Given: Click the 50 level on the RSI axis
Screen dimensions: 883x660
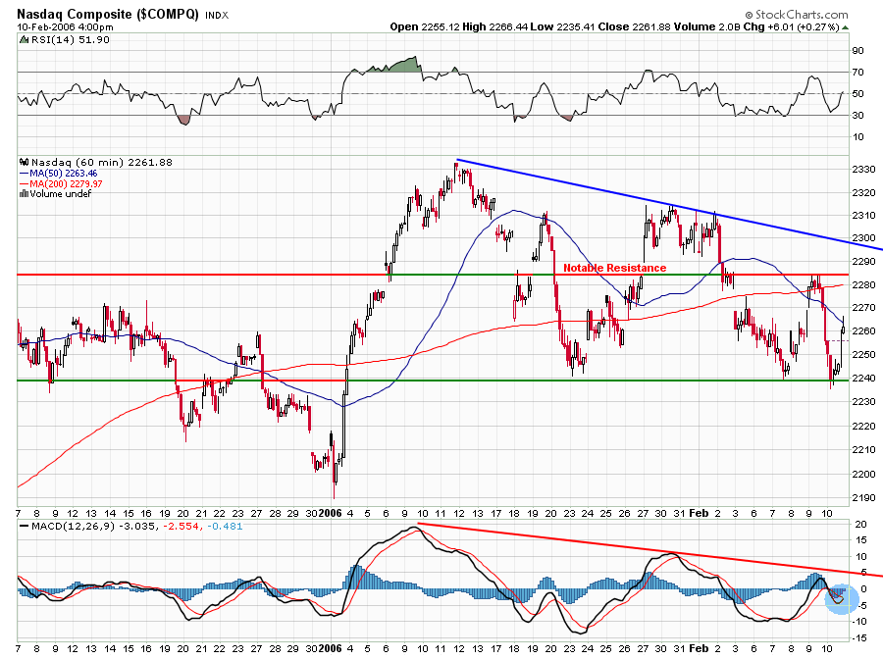Looking at the screenshot, I should (x=857, y=93).
